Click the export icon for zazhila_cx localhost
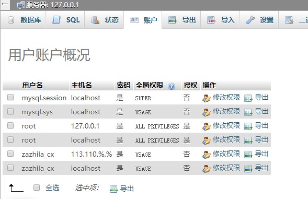308x199 pixels. coord(248,169)
